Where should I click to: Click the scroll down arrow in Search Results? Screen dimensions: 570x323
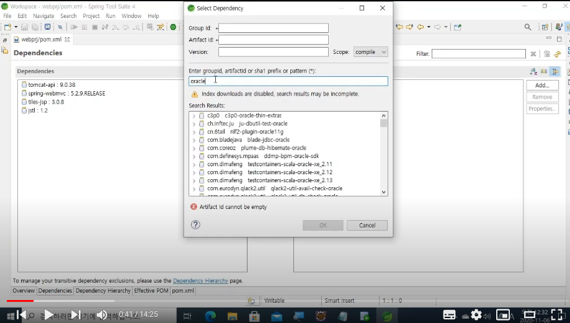tap(383, 192)
